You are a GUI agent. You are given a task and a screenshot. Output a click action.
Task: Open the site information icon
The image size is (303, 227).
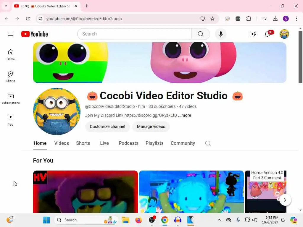click(x=40, y=19)
